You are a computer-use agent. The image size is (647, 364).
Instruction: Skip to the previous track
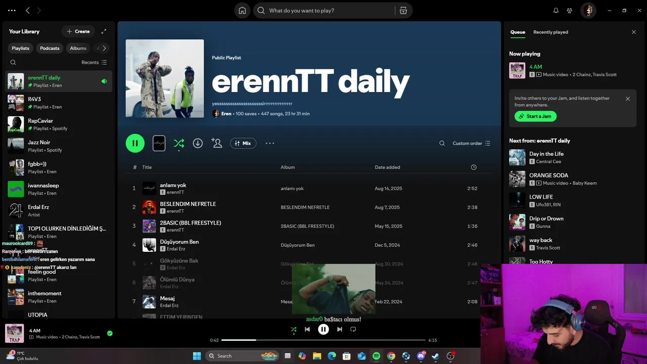pyautogui.click(x=307, y=329)
